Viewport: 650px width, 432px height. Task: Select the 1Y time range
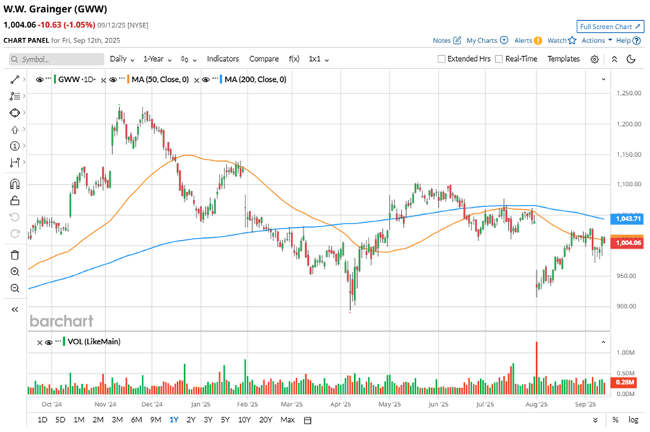click(173, 420)
